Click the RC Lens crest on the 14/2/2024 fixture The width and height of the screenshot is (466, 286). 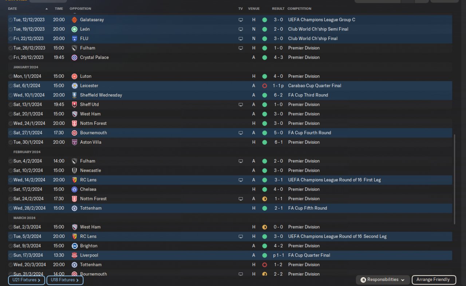tap(74, 180)
